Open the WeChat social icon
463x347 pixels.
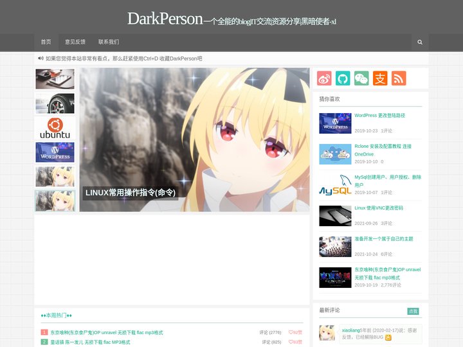(x=361, y=78)
